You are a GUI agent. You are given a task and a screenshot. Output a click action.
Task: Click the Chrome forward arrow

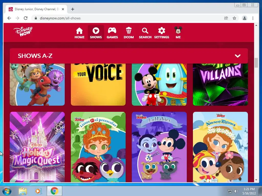coord(17,18)
